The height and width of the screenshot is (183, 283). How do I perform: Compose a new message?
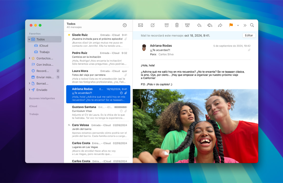click(x=153, y=25)
